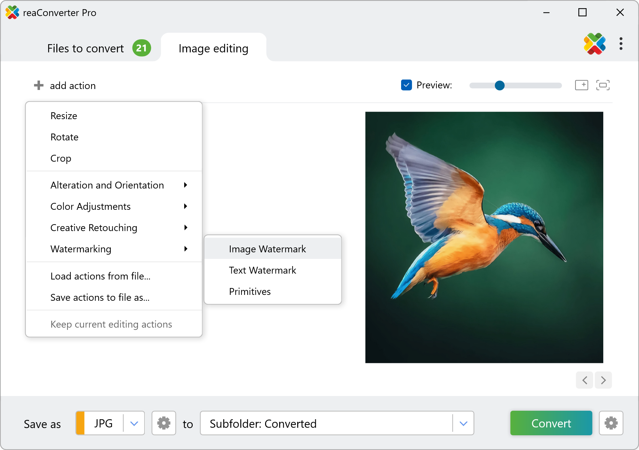Viewport: 639px width, 450px height.
Task: Open the three-dot options menu
Action: pos(621,44)
